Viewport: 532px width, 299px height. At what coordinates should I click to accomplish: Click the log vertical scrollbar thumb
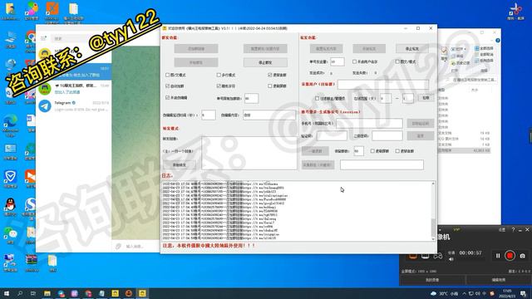coord(433,227)
